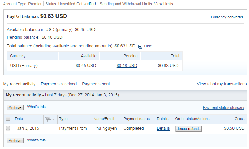Switch to Payments sent tab
This screenshot has width=249, height=149.
point(96,84)
